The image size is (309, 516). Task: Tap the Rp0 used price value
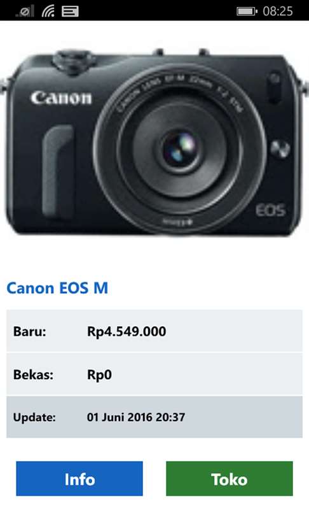[99, 375]
